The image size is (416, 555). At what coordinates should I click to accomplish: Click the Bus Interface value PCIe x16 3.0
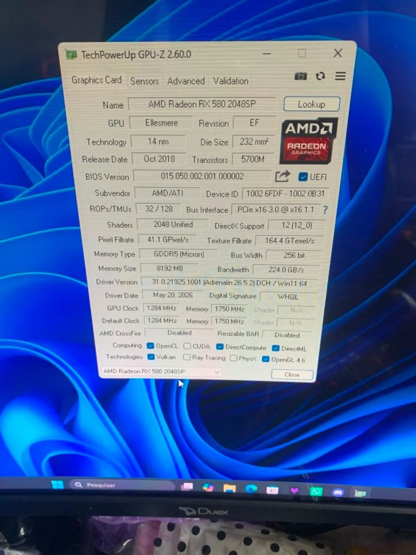276,209
